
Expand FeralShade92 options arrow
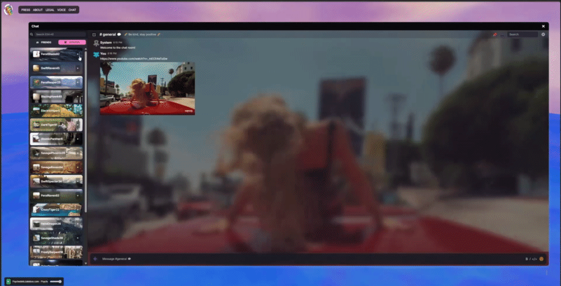click(x=77, y=54)
